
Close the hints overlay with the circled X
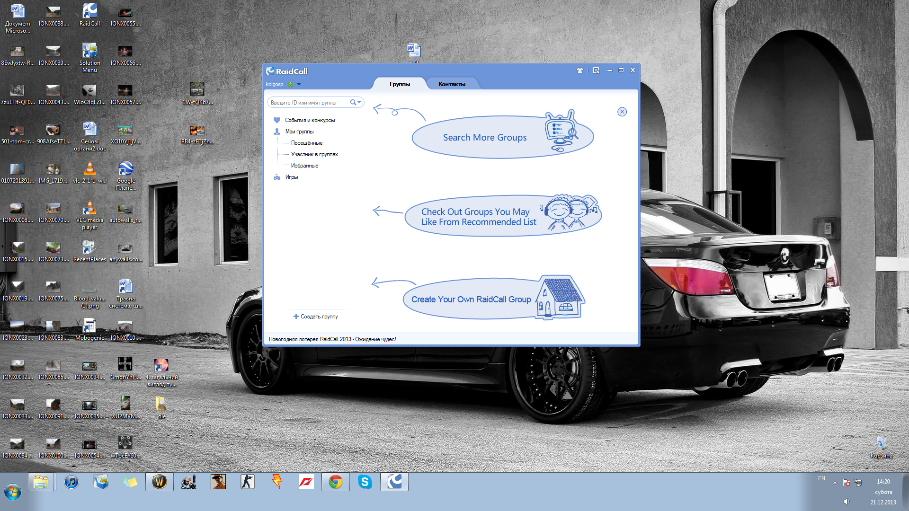pos(622,112)
